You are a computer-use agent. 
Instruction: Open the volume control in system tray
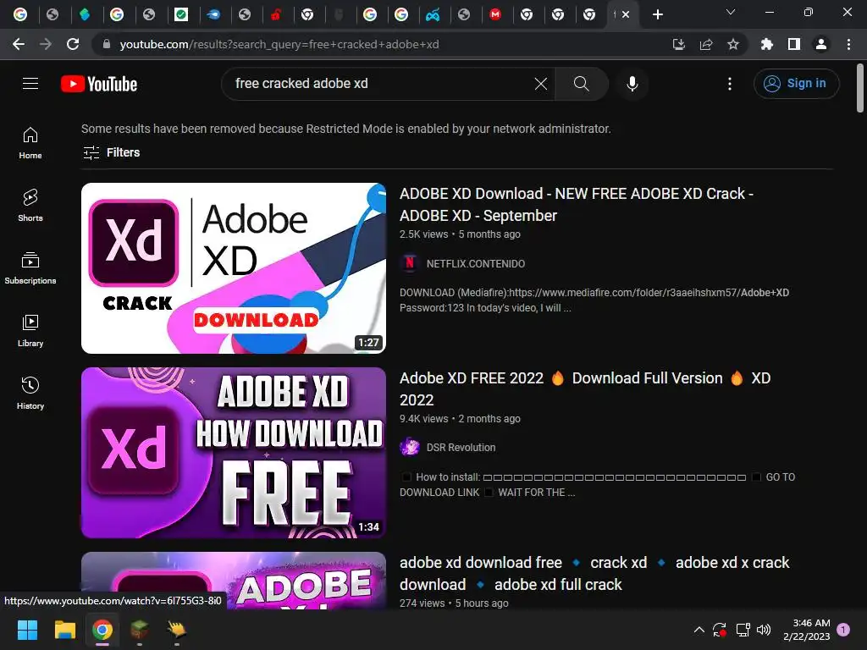(x=764, y=630)
